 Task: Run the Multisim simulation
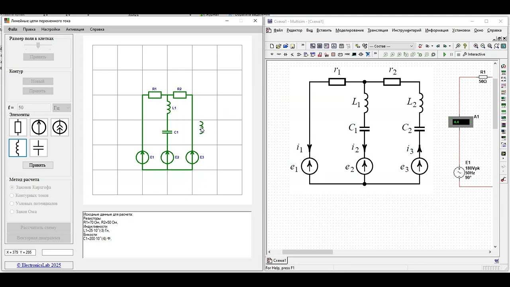pyautogui.click(x=445, y=54)
